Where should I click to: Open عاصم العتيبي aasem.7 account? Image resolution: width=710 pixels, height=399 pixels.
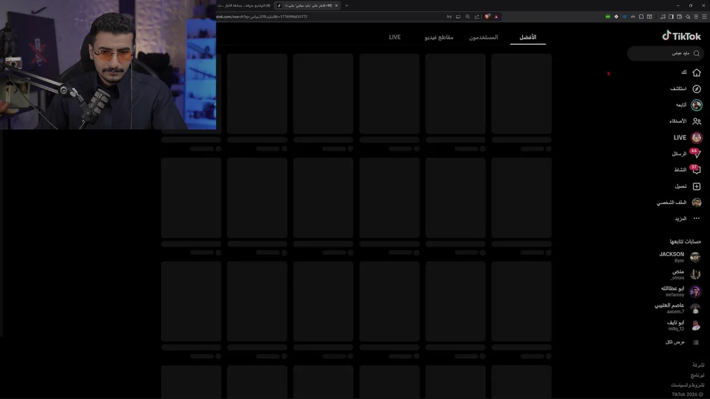click(678, 308)
